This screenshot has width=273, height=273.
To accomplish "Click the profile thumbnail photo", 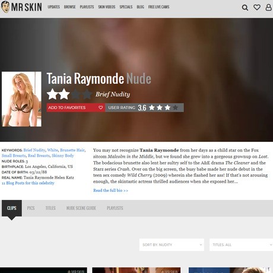I will 21,99.
